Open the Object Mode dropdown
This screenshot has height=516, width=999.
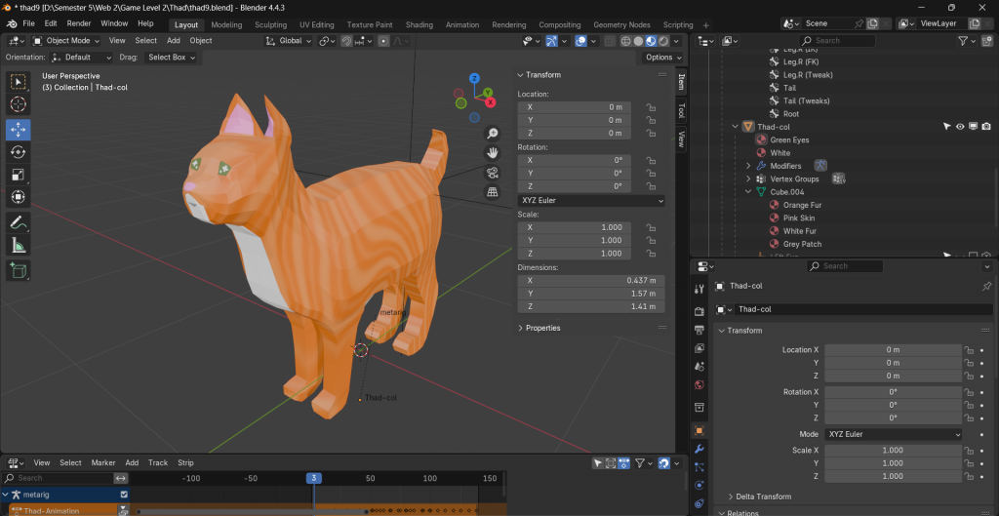(x=66, y=41)
